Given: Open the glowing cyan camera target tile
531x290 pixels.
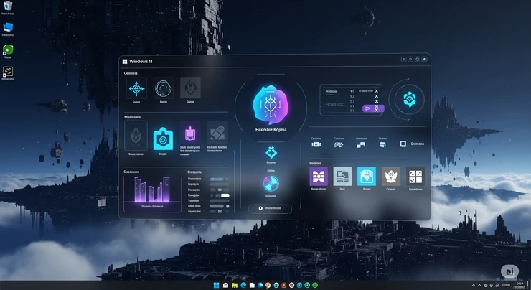Looking at the screenshot, I should pyautogui.click(x=163, y=139).
